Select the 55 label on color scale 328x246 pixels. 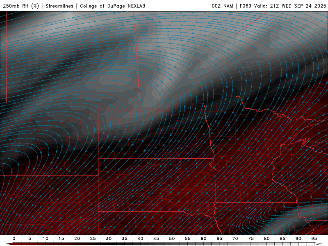(x=188, y=239)
